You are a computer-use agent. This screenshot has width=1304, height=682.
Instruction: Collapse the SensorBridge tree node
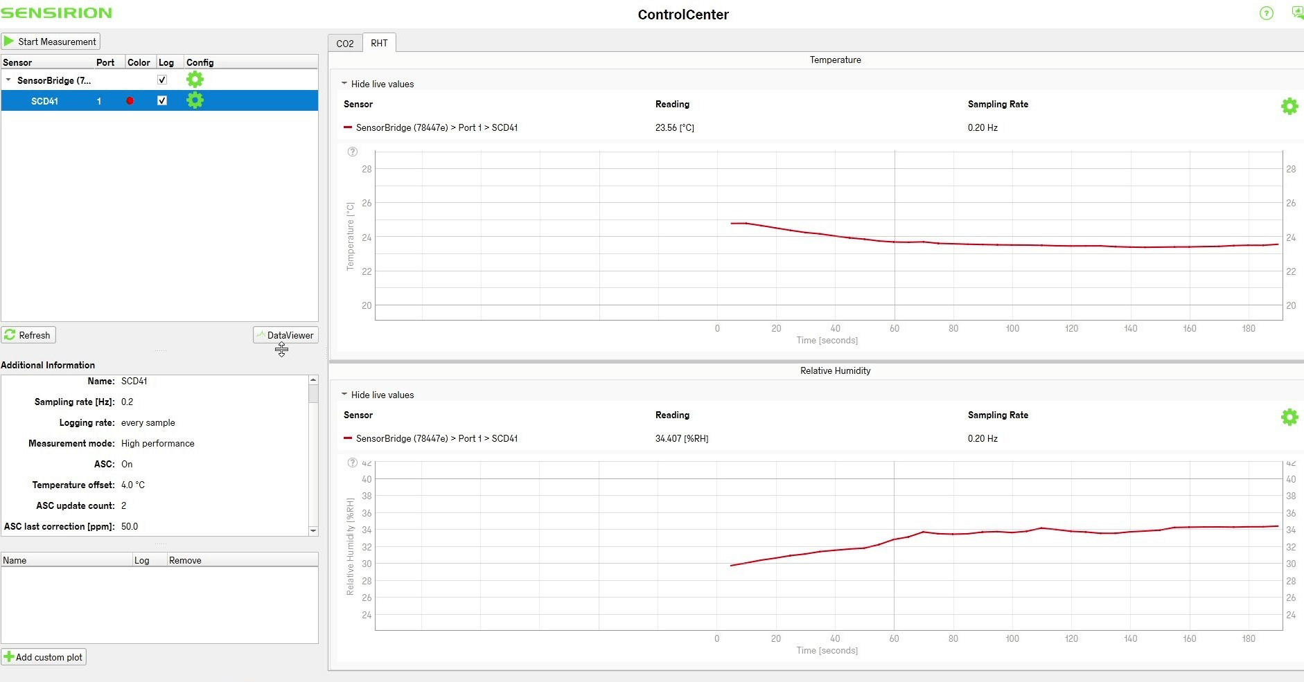tap(8, 80)
